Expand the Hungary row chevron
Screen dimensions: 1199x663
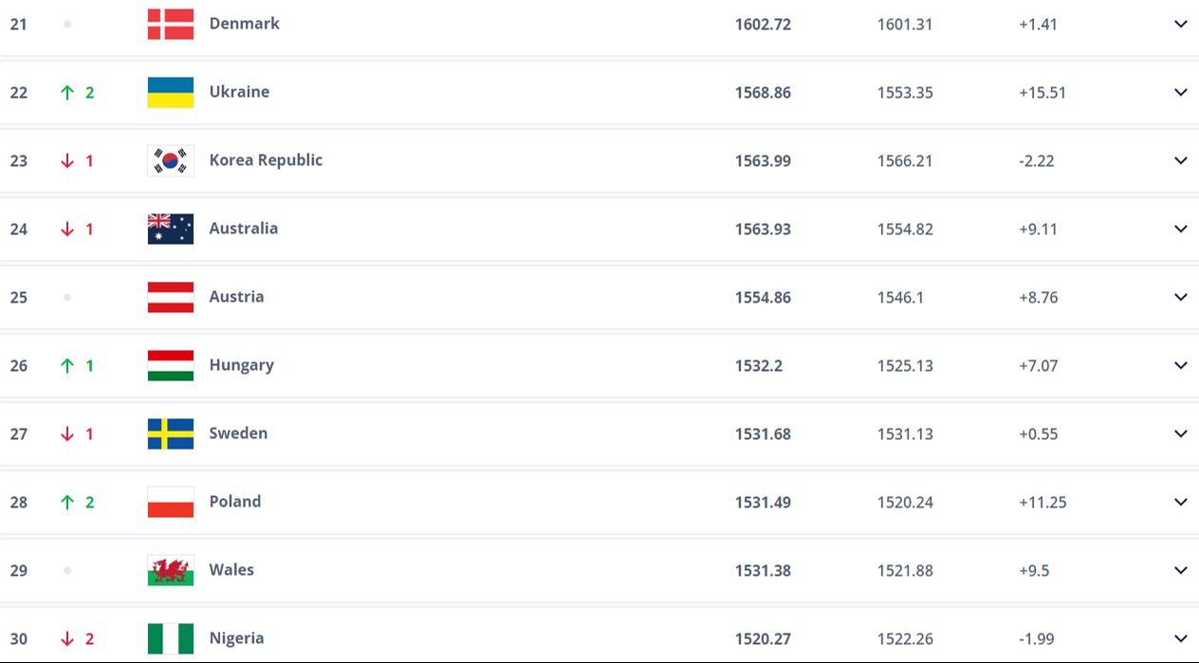[x=1181, y=365]
